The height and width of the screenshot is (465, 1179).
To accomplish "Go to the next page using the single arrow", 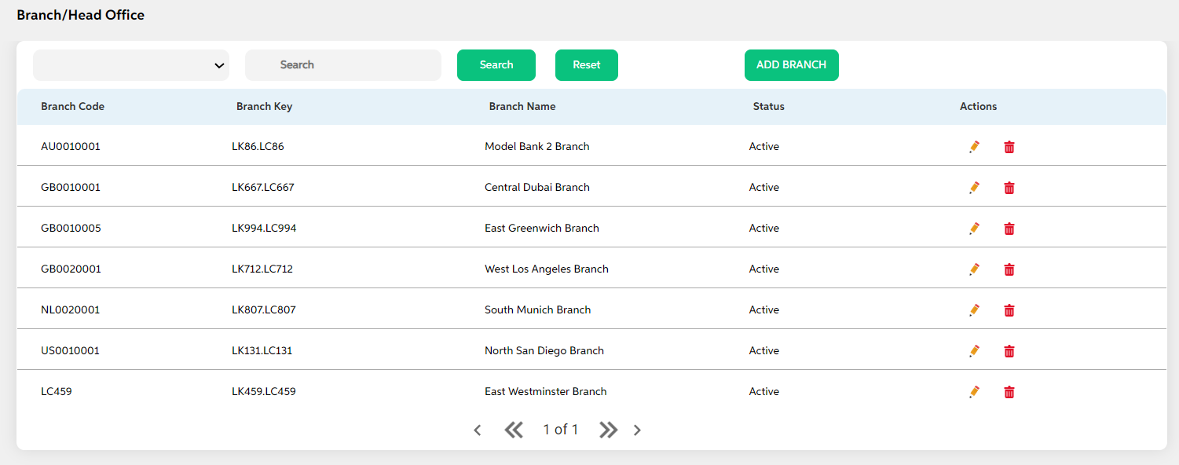I will click(x=637, y=430).
